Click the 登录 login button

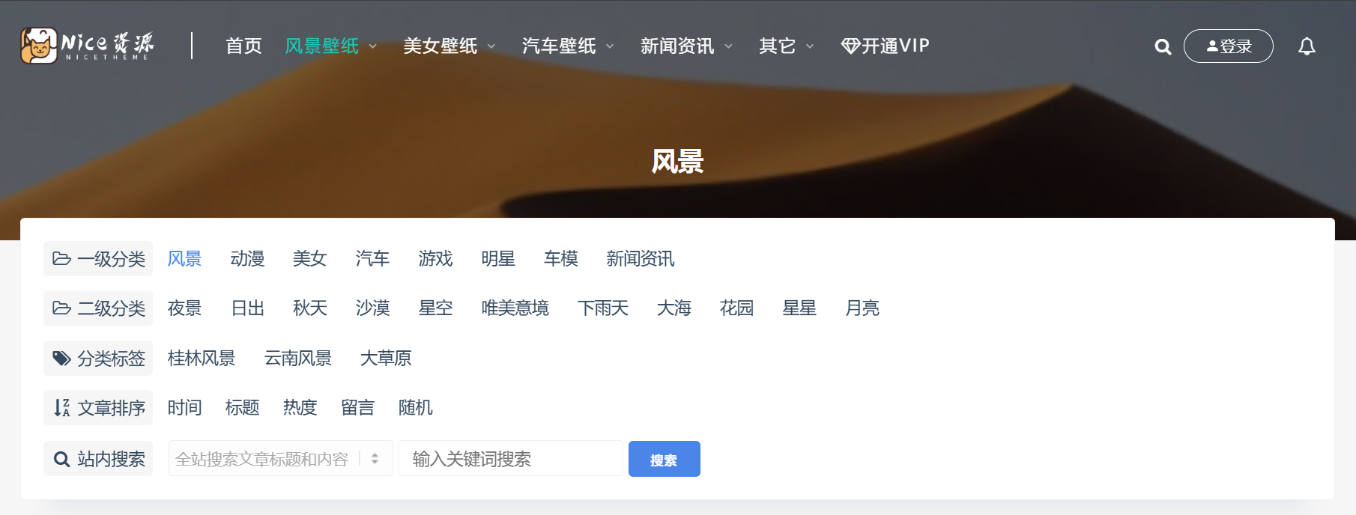click(1228, 46)
